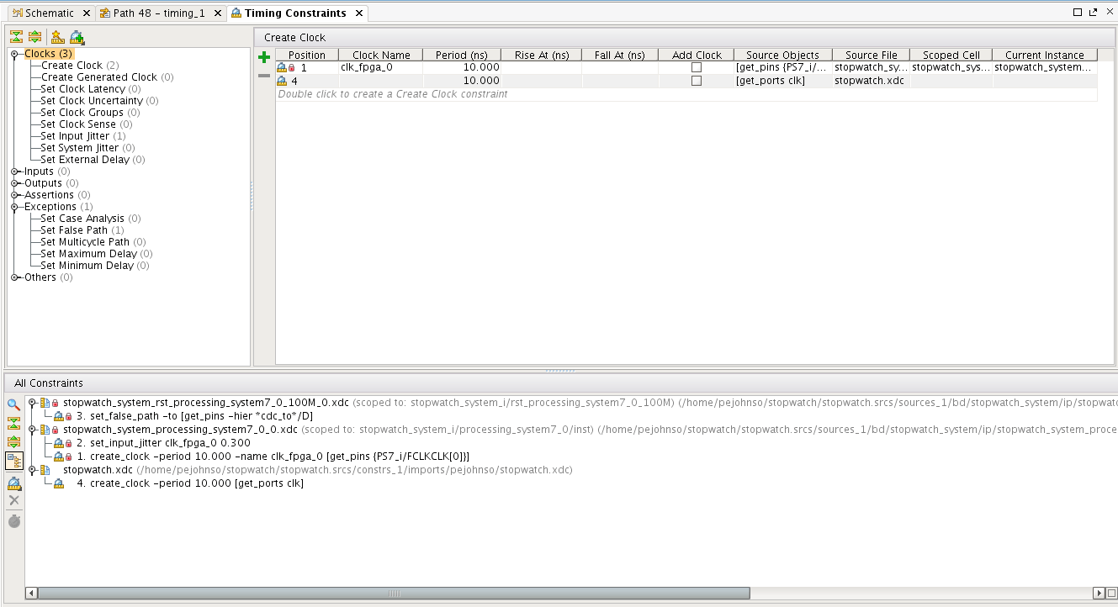Screen dimensions: 1118x607
Task: Click the constraint icon beside 4. create_clock
Action: click(58, 483)
